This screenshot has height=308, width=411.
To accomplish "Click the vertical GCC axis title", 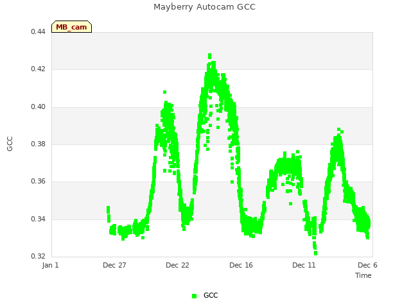I will 10,144.
